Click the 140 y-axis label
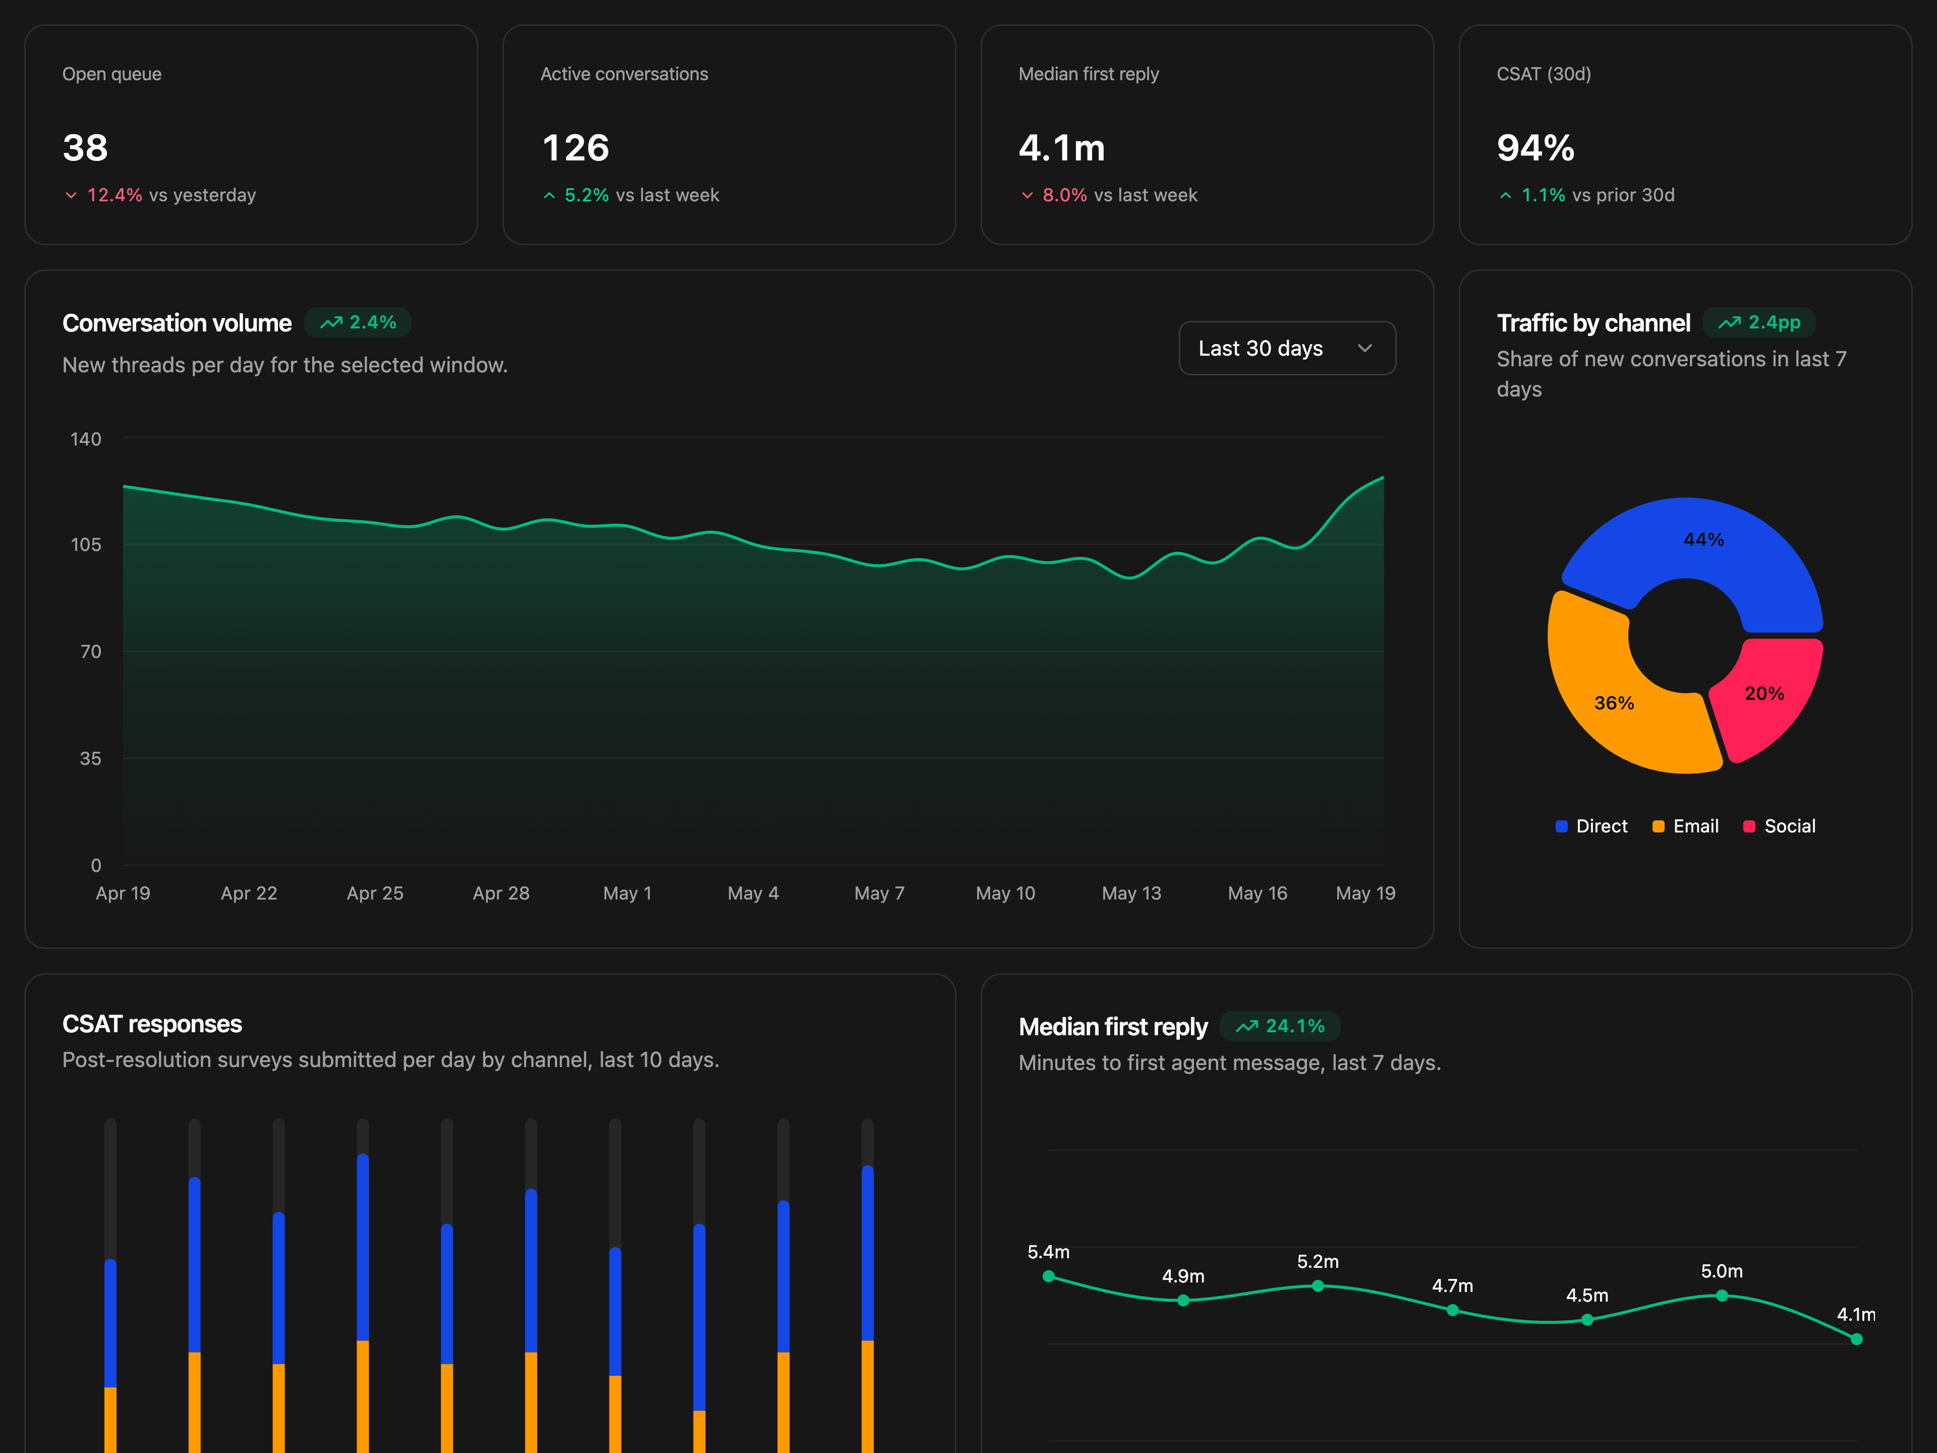The width and height of the screenshot is (1937, 1453). tap(86, 439)
